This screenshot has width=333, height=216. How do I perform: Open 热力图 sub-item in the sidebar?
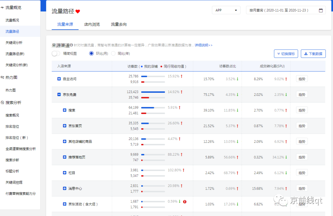coord(10,90)
